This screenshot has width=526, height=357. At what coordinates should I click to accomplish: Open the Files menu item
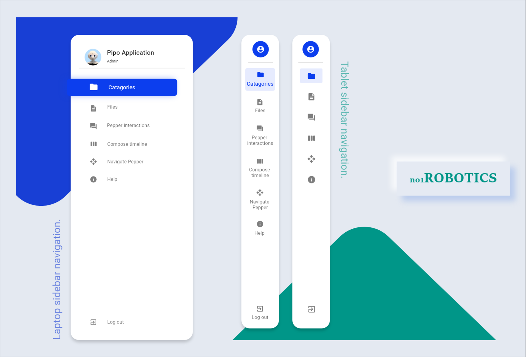pyautogui.click(x=112, y=107)
